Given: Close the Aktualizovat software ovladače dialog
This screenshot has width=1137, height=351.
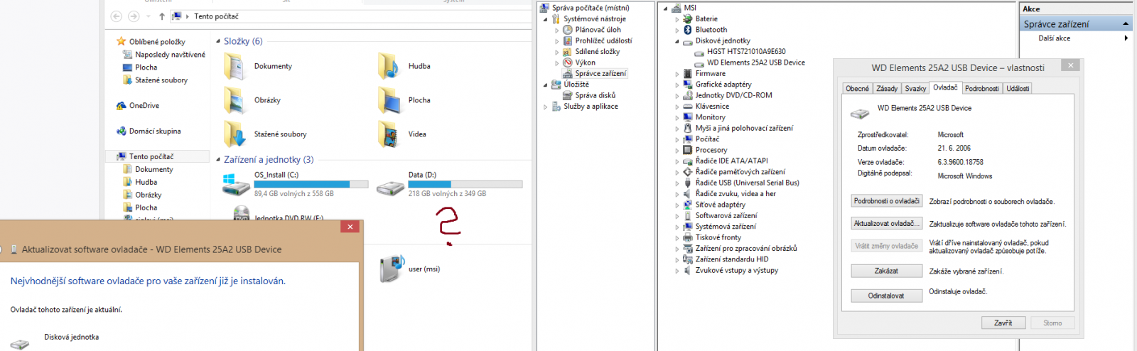Looking at the screenshot, I should pyautogui.click(x=350, y=227).
